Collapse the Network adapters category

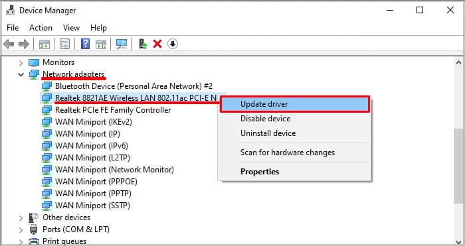(x=21, y=74)
